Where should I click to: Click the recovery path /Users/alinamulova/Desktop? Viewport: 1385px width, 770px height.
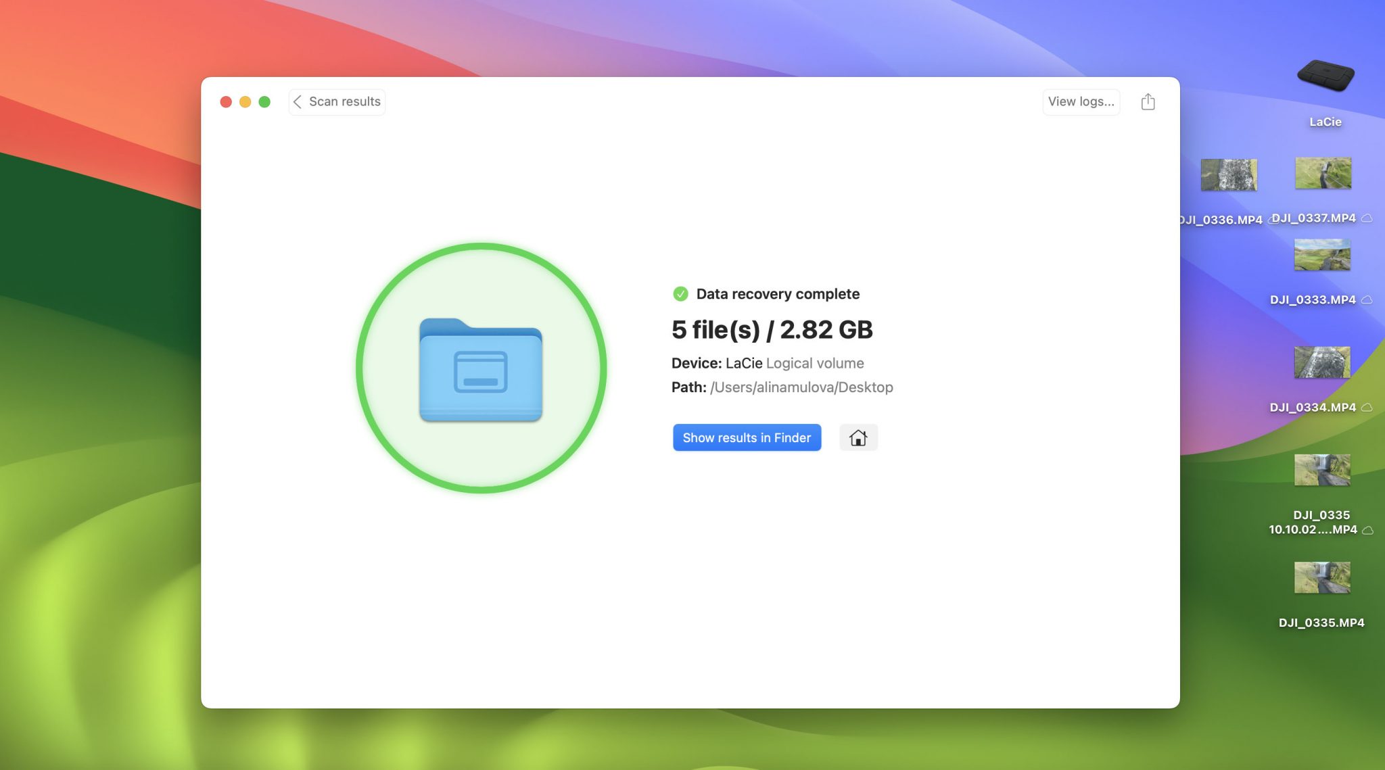point(801,387)
